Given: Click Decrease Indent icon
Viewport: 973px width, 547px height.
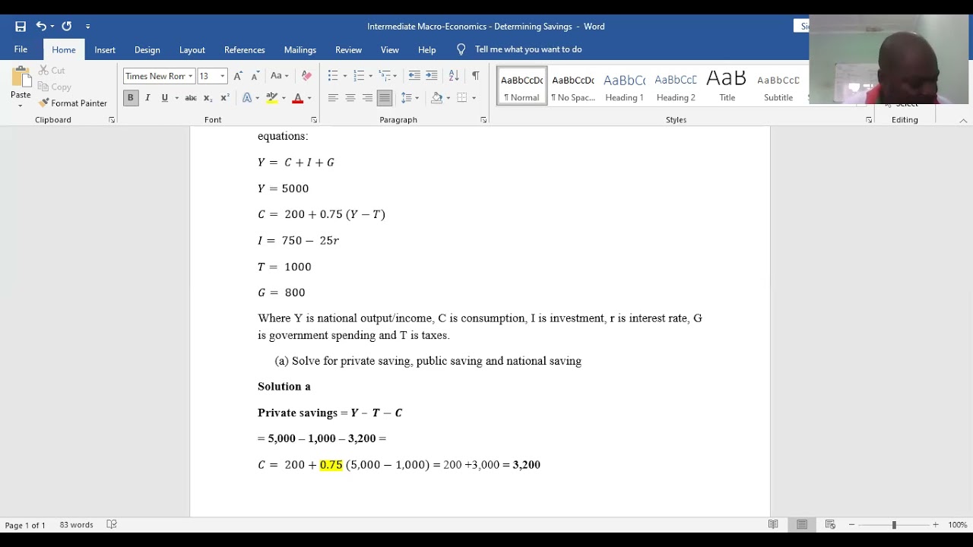Looking at the screenshot, I should pos(414,76).
